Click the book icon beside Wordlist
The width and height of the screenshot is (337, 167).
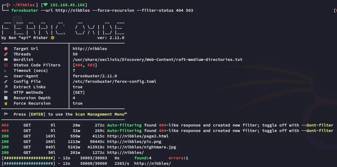pos(6,60)
